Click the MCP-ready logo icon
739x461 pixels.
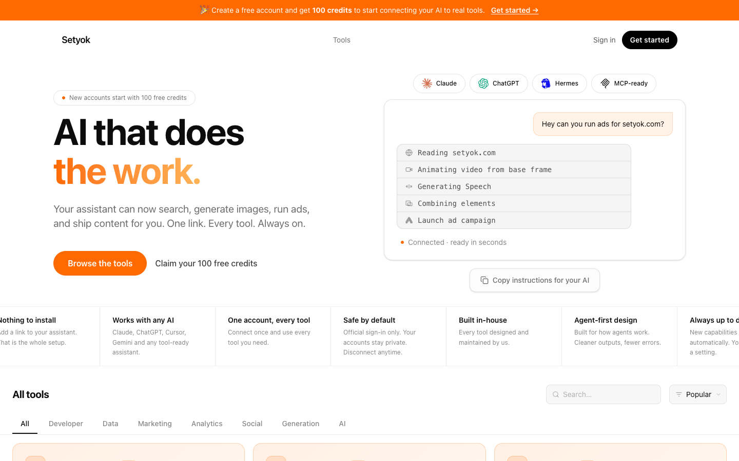605,83
